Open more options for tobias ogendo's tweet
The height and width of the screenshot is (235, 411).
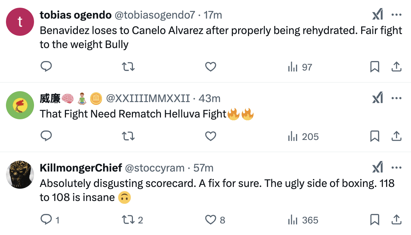click(x=396, y=15)
